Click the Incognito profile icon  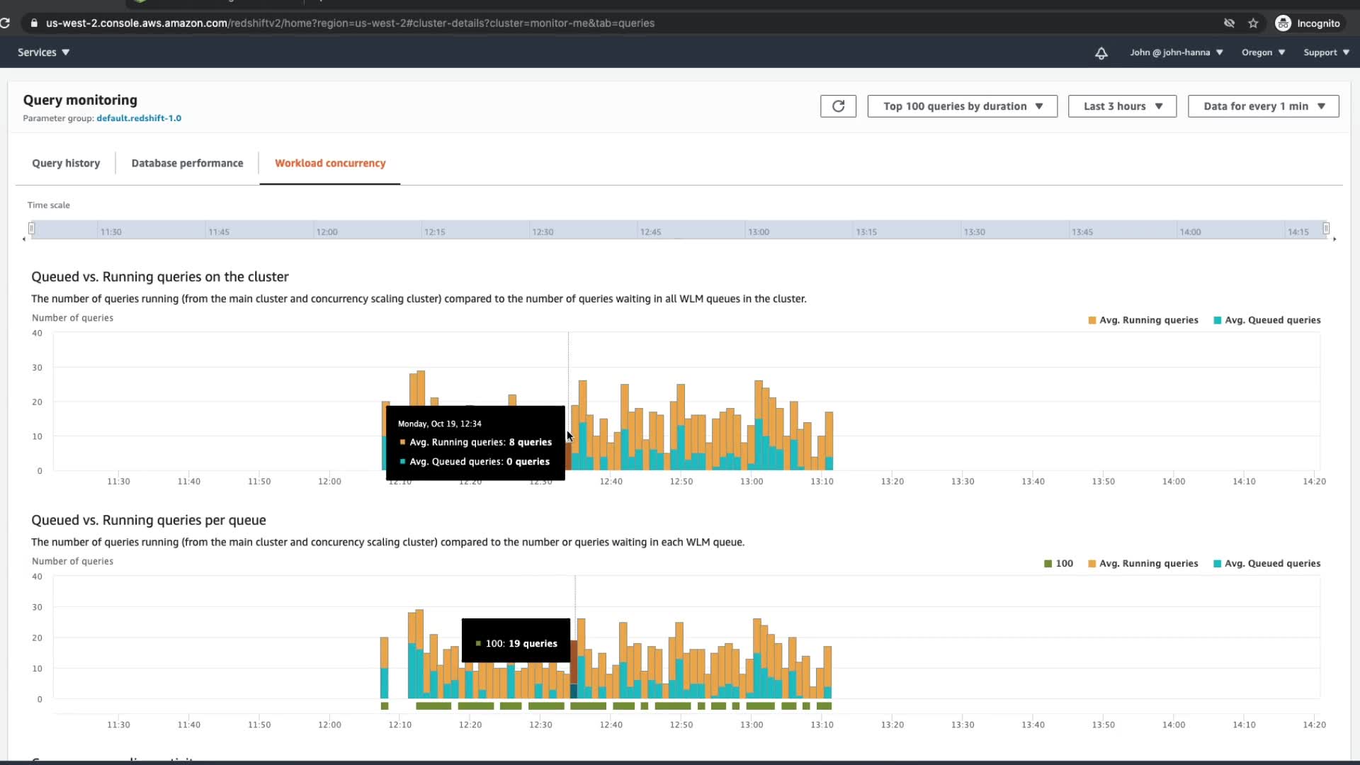coord(1283,23)
